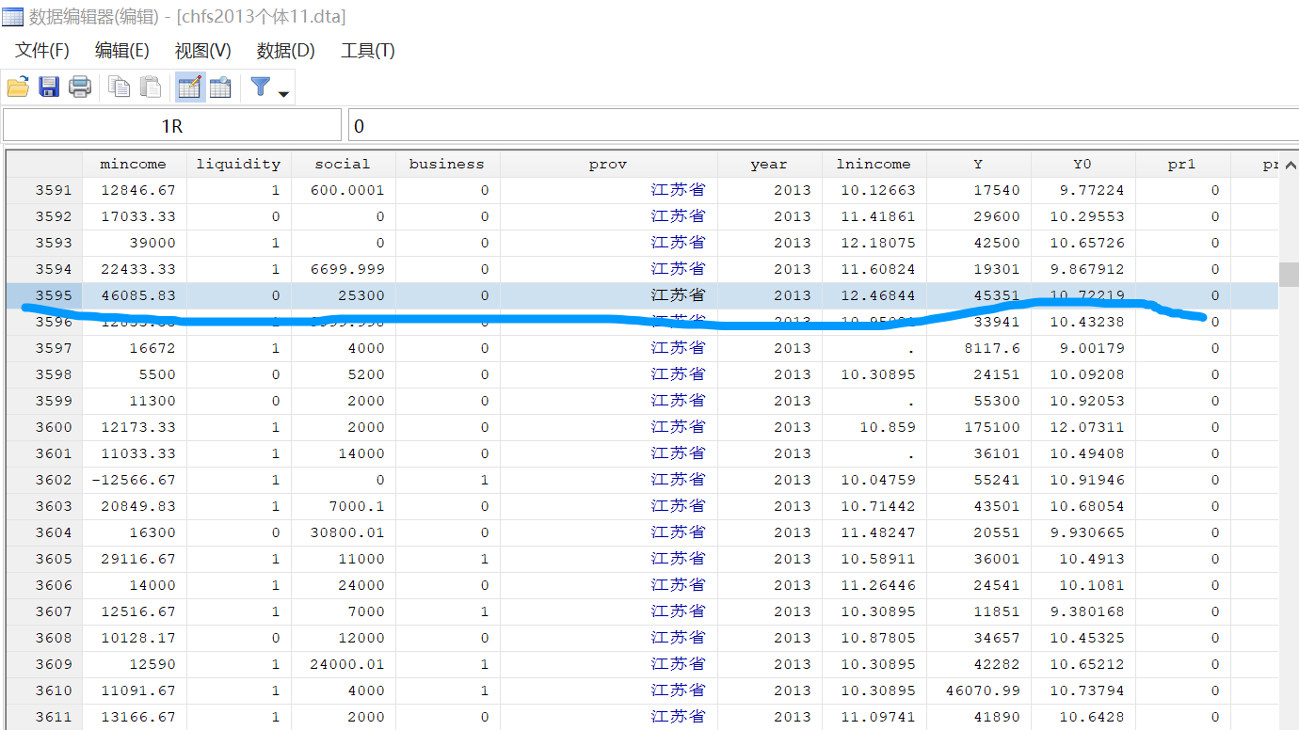Click mincome cell 29116.67
Viewport: 1299px width, 730px height.
tap(134, 559)
